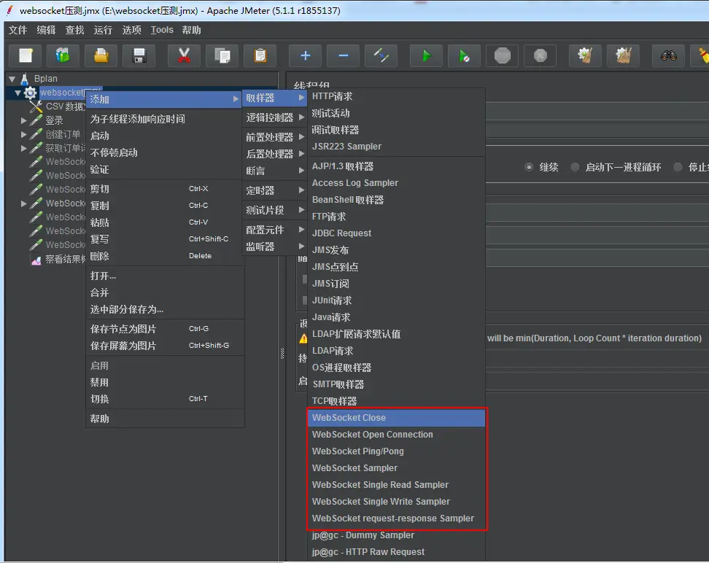Click the Clear results broom icon
This screenshot has height=563, width=709.
click(586, 55)
